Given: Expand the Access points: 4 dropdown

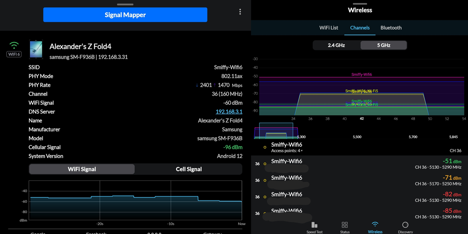Looking at the screenshot, I should coord(287,151).
